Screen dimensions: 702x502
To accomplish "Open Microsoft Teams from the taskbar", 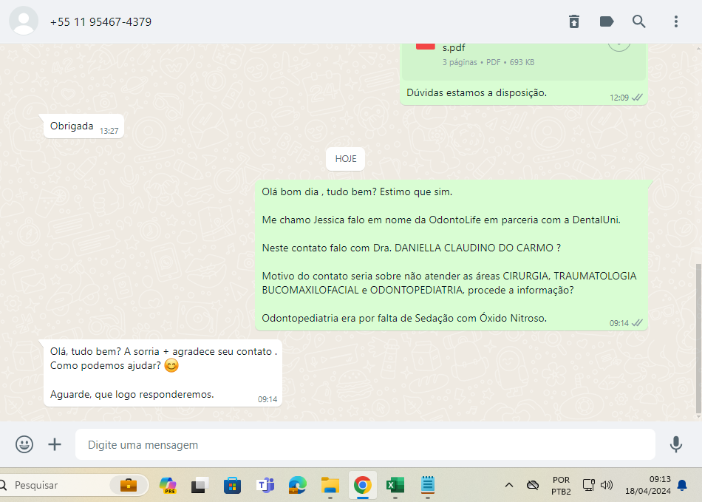I will [265, 486].
